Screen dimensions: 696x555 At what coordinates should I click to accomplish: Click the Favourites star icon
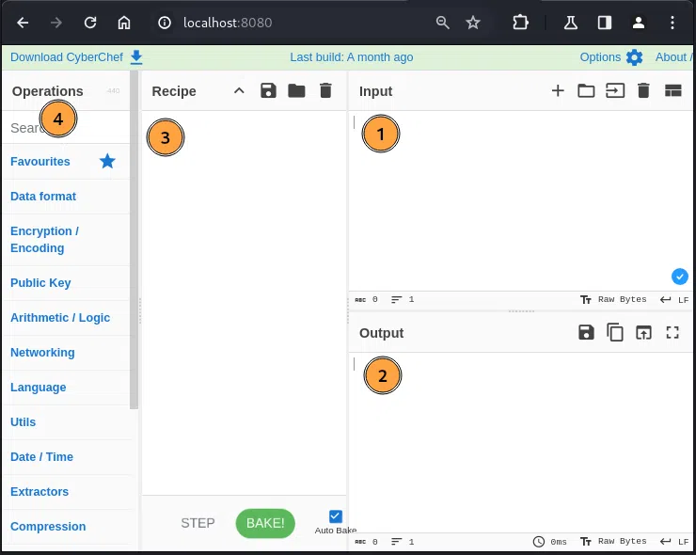click(x=107, y=161)
